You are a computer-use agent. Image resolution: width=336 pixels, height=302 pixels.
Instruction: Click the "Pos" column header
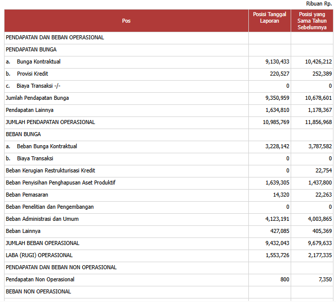(x=126, y=21)
